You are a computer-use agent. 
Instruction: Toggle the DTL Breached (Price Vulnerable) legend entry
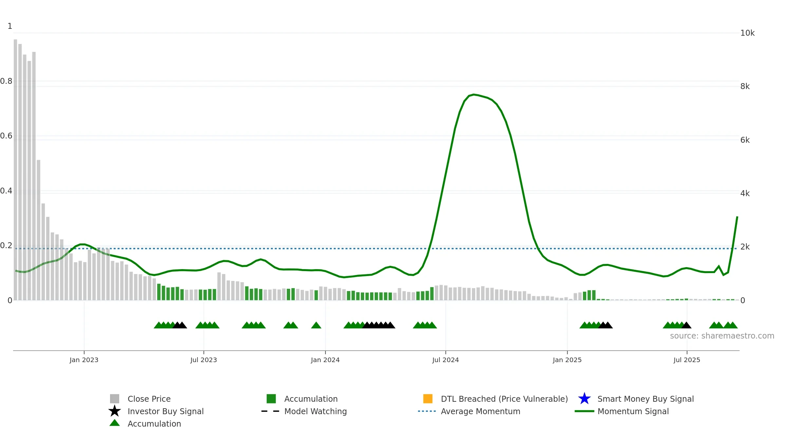coord(504,399)
